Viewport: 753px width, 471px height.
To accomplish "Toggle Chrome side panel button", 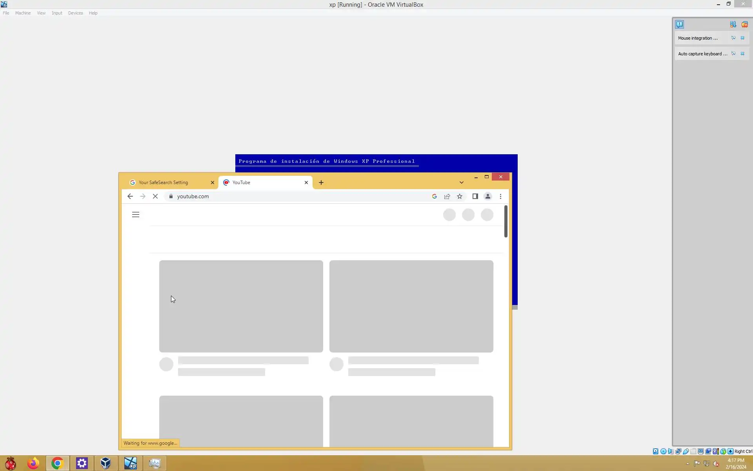I will (x=475, y=196).
